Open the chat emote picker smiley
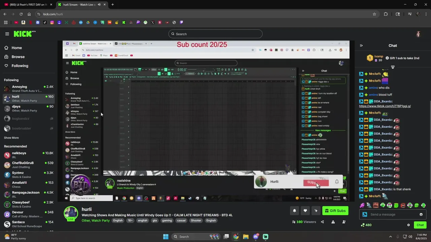Image resolution: width=431 pixels, height=242 pixels. coord(421,214)
